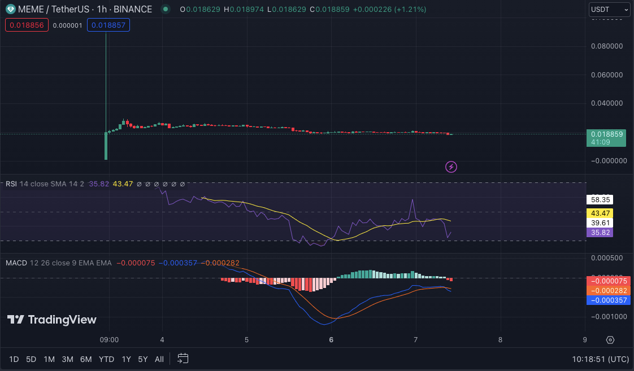Screen dimensions: 634x371
Task: Click the TradingView logo
Action: click(x=52, y=320)
